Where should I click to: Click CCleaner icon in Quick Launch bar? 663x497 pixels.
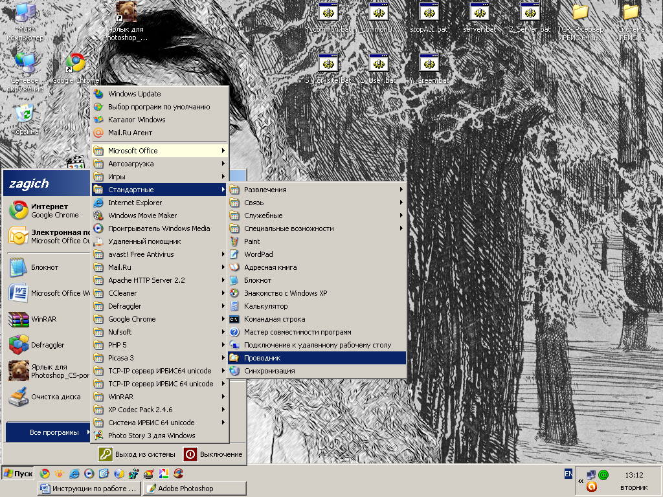point(179,474)
